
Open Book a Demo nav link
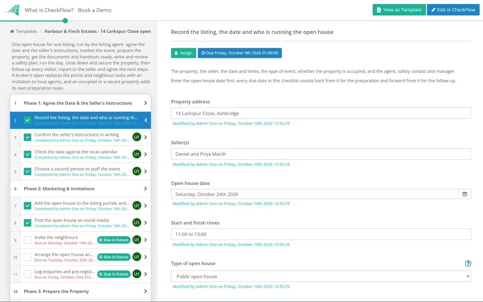tap(95, 10)
